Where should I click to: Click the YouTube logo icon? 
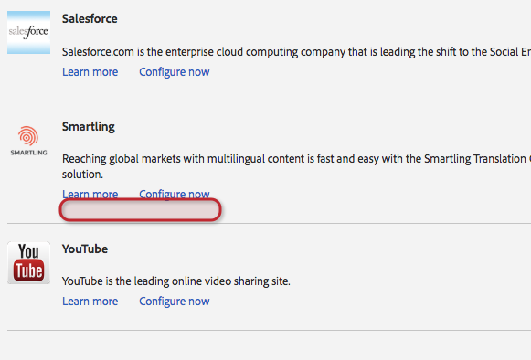tap(28, 263)
